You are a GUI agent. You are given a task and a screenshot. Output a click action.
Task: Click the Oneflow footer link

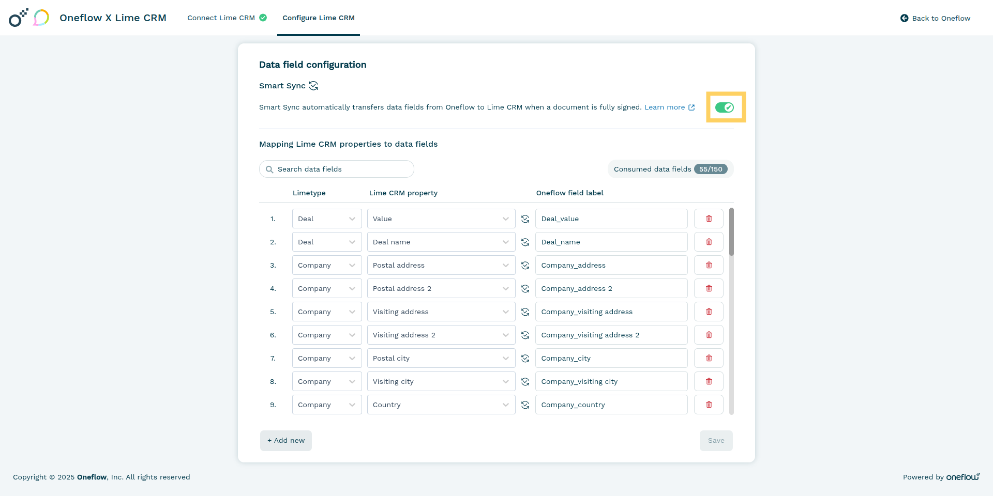pyautogui.click(x=92, y=477)
